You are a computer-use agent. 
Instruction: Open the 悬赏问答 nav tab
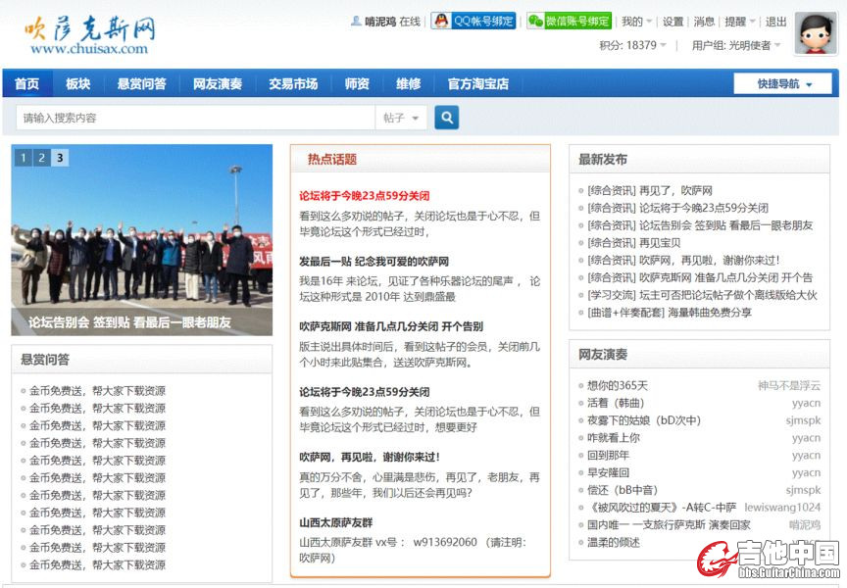[142, 83]
